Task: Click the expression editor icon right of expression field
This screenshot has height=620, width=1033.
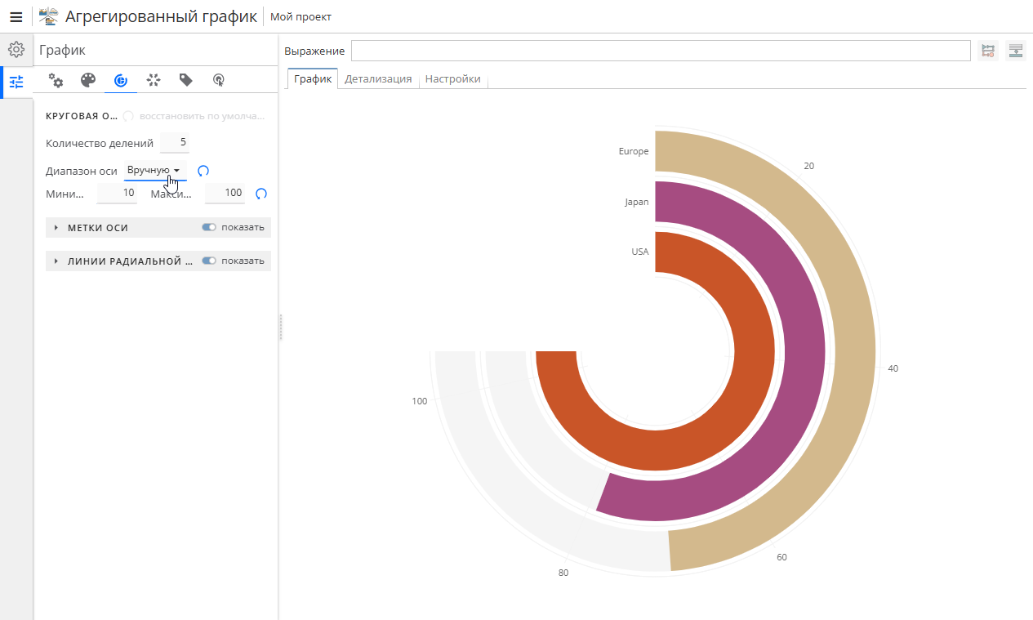Action: coord(987,50)
